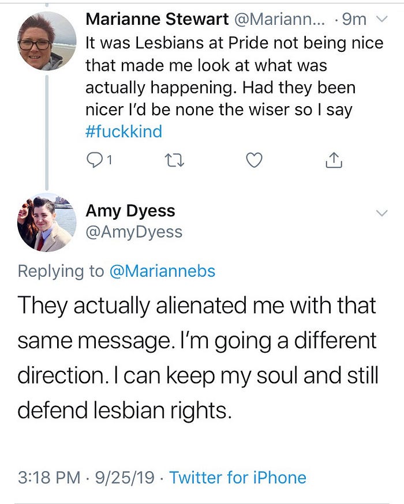Click the 3:18 PM · 9/25/19 timestamp
The image size is (404, 504).
85,477
